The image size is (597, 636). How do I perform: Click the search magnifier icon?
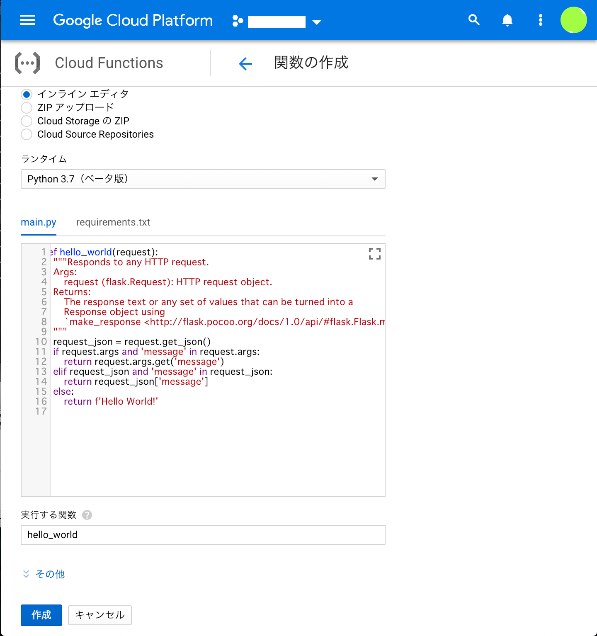[x=474, y=20]
